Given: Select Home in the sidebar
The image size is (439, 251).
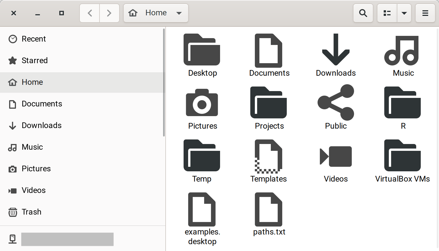Looking at the screenshot, I should click(32, 82).
